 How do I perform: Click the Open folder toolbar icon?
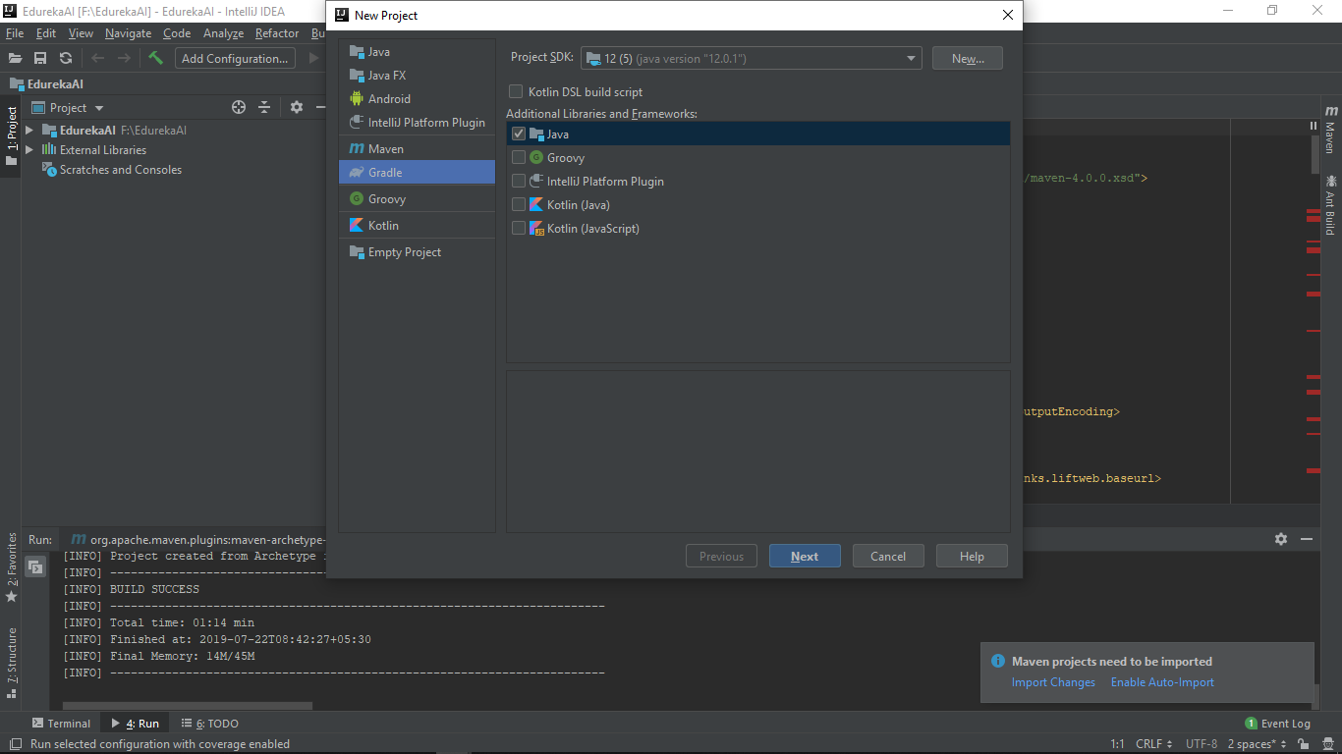15,58
